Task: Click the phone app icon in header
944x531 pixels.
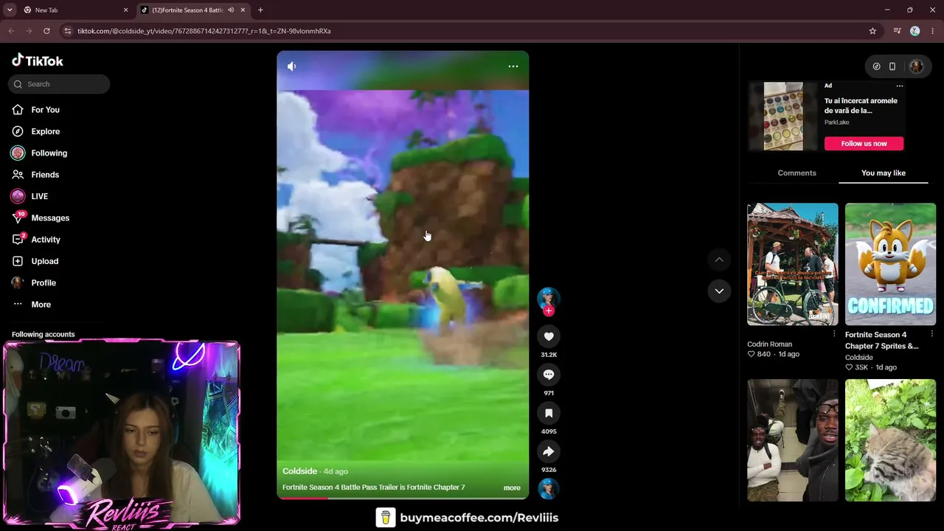Action: (x=892, y=66)
